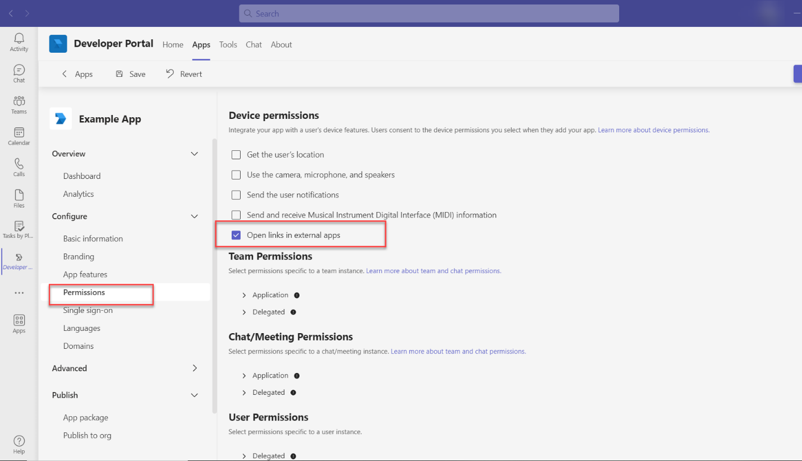Image resolution: width=802 pixels, height=461 pixels.
Task: Open Single sign-on page
Action: [x=88, y=311]
